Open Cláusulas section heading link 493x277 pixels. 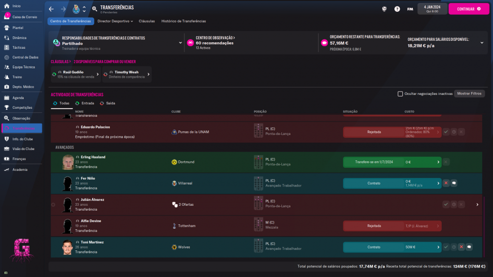click(x=61, y=62)
